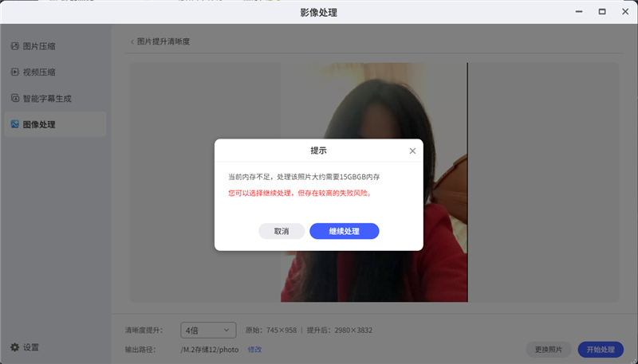Click the /M.2存储12/photo output path
Viewport: 638px width, 364px height.
click(x=210, y=350)
